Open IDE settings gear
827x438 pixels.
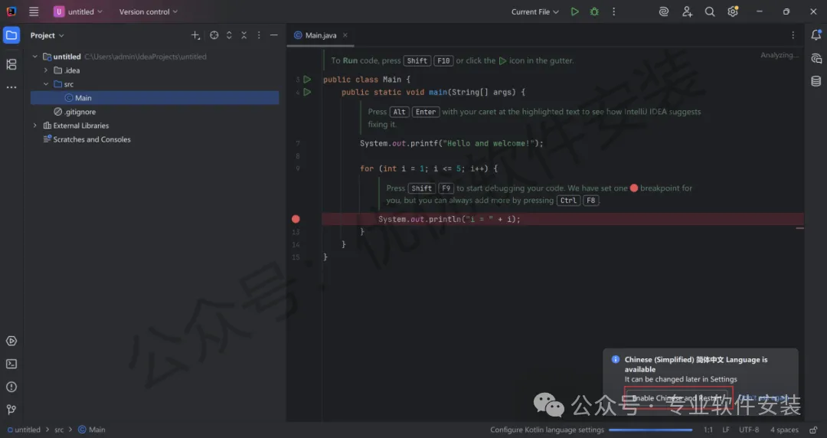coord(733,11)
